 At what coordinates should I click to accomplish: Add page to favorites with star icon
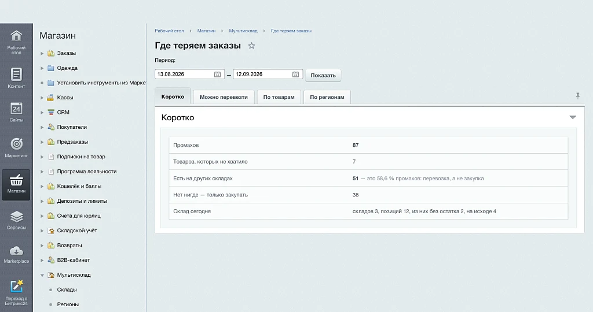pyautogui.click(x=251, y=46)
